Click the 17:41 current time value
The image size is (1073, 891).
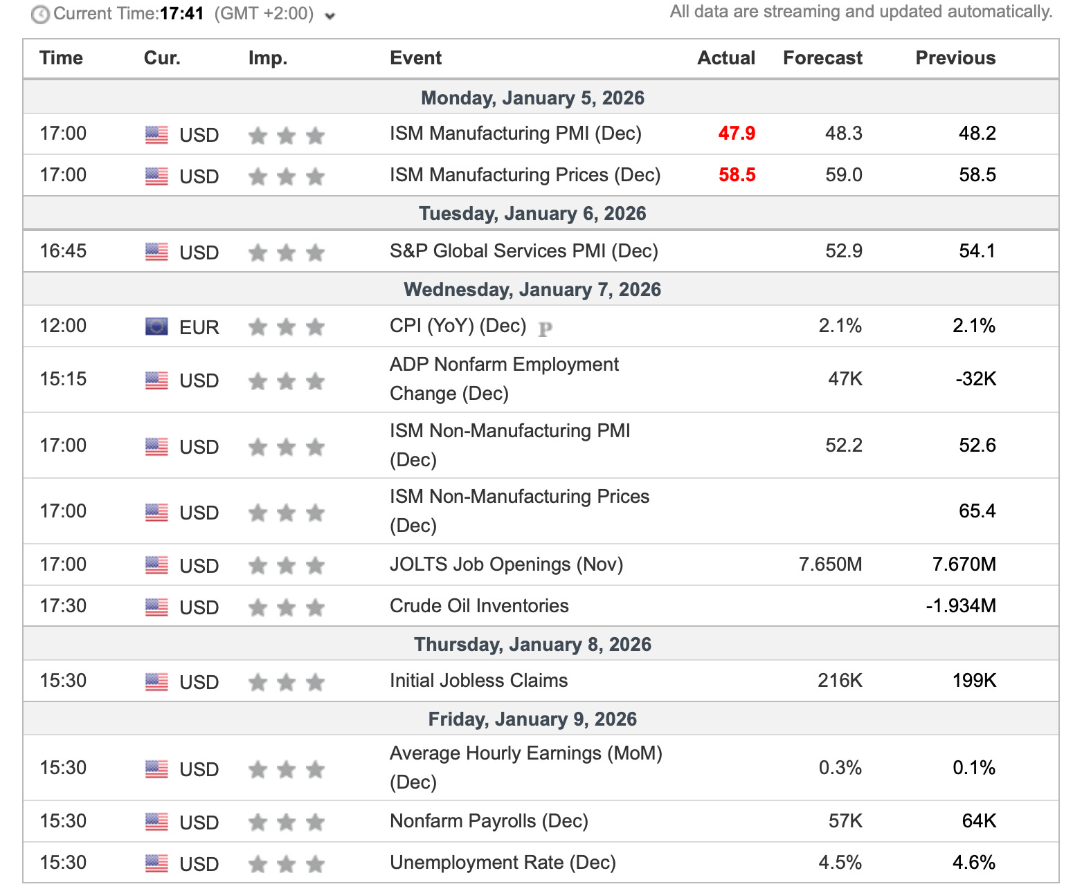[182, 14]
